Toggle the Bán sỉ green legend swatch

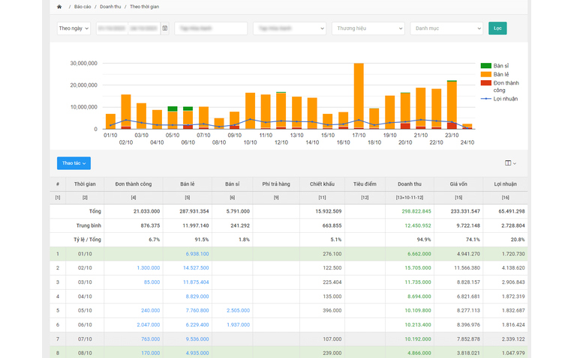pyautogui.click(x=485, y=66)
